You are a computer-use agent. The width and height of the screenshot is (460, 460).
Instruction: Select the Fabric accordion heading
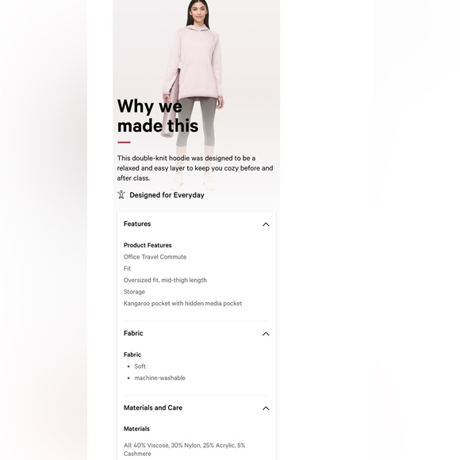pos(133,333)
